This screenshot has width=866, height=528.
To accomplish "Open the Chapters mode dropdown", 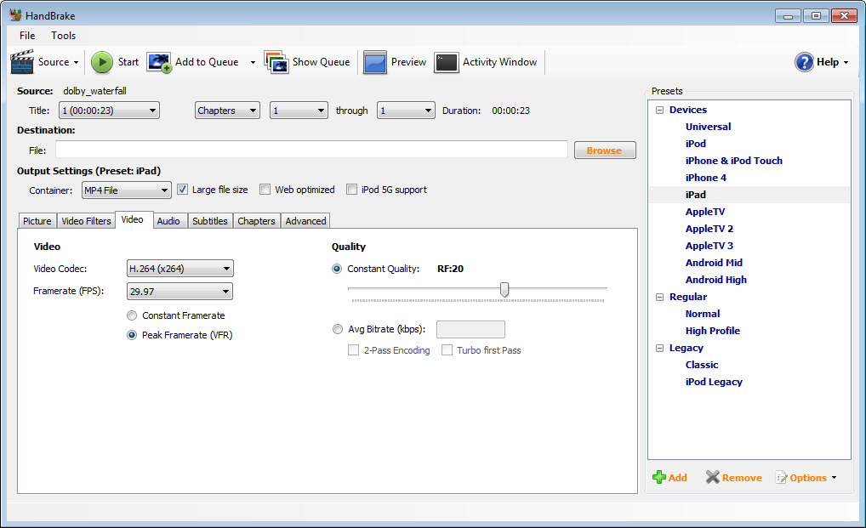I will 227,111.
